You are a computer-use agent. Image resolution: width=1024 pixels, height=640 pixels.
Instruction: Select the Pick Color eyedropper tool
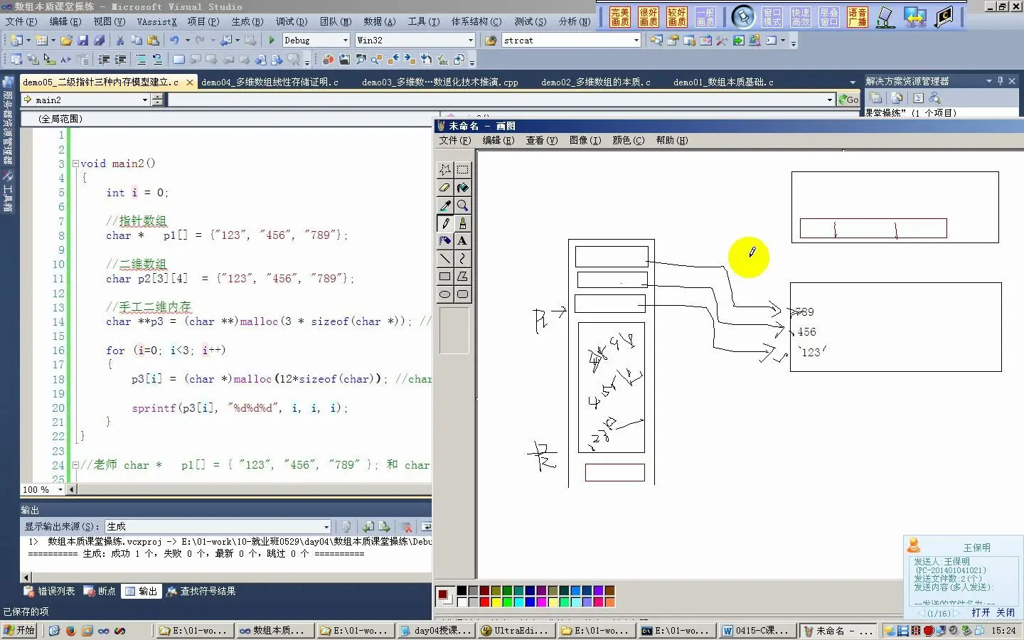[445, 205]
